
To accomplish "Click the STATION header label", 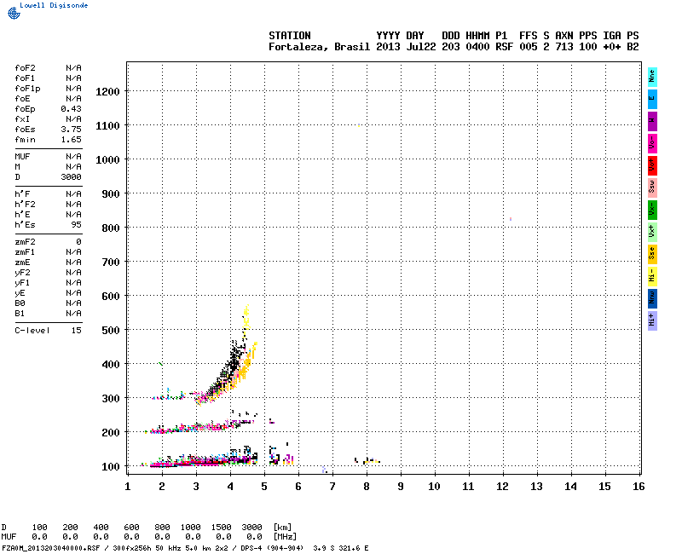I will pyautogui.click(x=290, y=36).
